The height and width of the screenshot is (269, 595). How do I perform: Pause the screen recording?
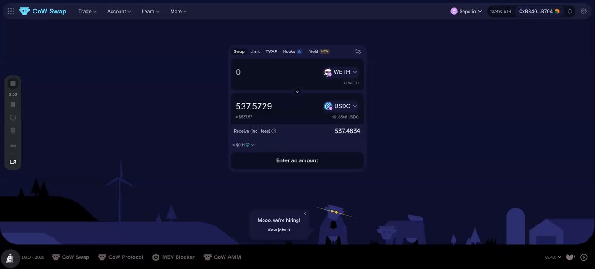click(13, 105)
